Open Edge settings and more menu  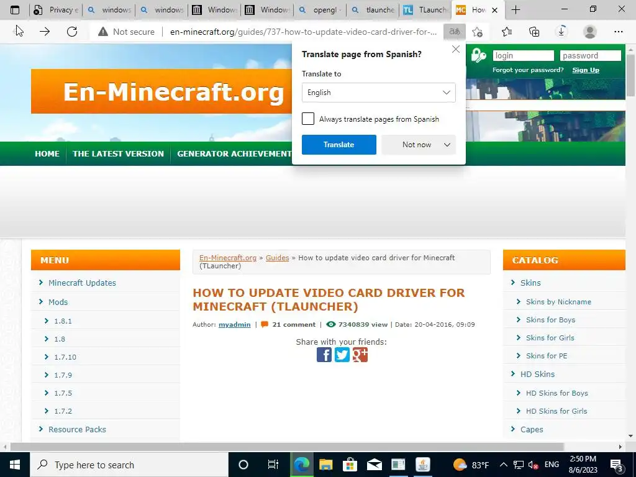tap(618, 32)
